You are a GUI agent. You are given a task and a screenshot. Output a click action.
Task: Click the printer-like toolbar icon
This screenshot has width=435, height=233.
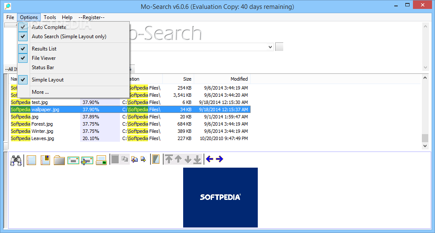pos(101,160)
